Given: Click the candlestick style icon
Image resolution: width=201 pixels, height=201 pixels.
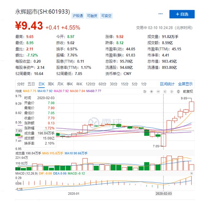Looking at the screenshot, I should (x=178, y=91).
